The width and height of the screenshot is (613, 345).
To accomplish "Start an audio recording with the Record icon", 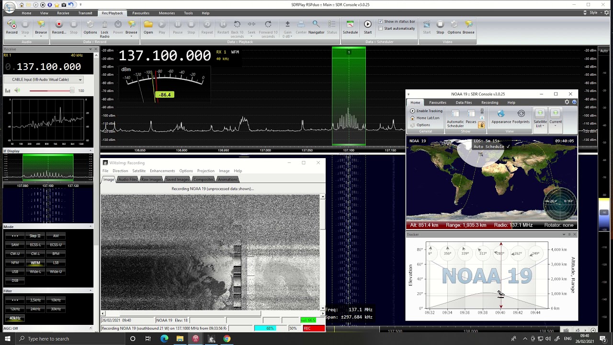I will 11,27.
